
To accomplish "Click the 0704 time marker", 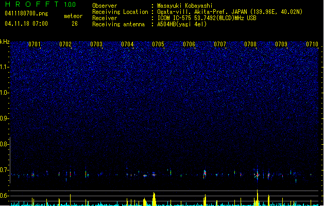I will [x=127, y=44].
